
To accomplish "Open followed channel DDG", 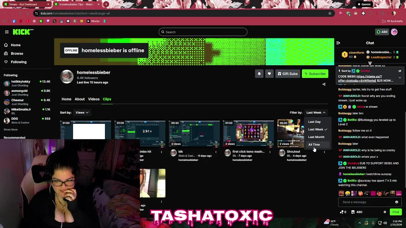I will [27, 120].
